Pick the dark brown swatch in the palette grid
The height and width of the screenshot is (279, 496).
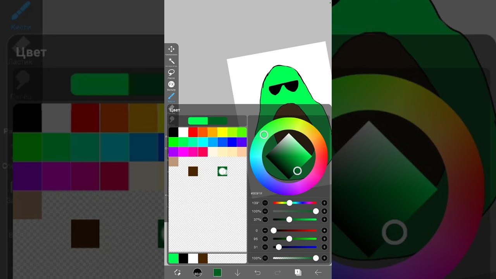click(193, 171)
